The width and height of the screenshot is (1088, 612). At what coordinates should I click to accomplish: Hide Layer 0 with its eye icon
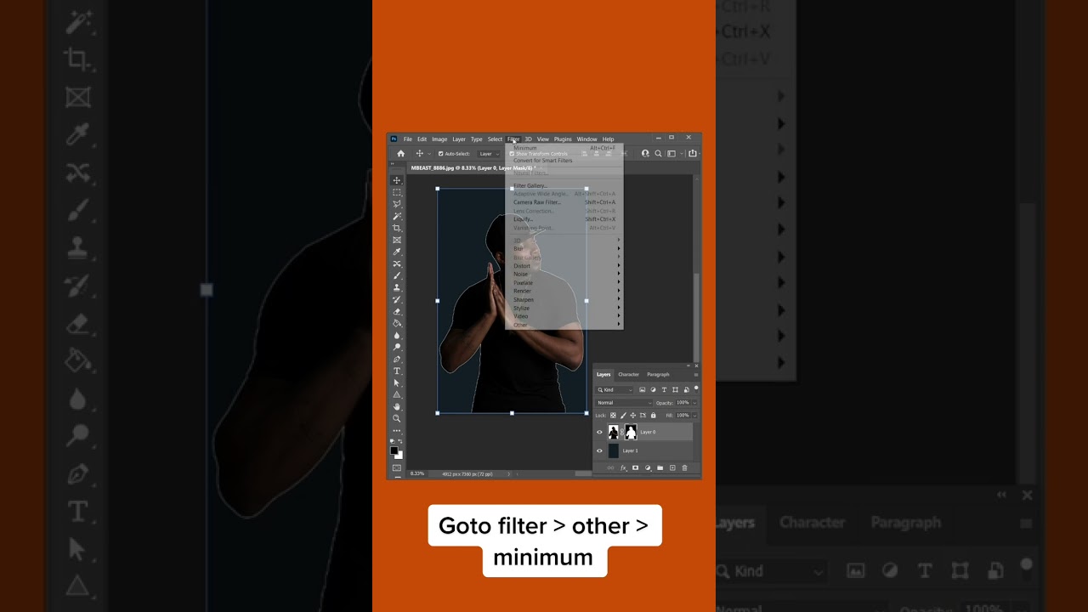coord(599,432)
